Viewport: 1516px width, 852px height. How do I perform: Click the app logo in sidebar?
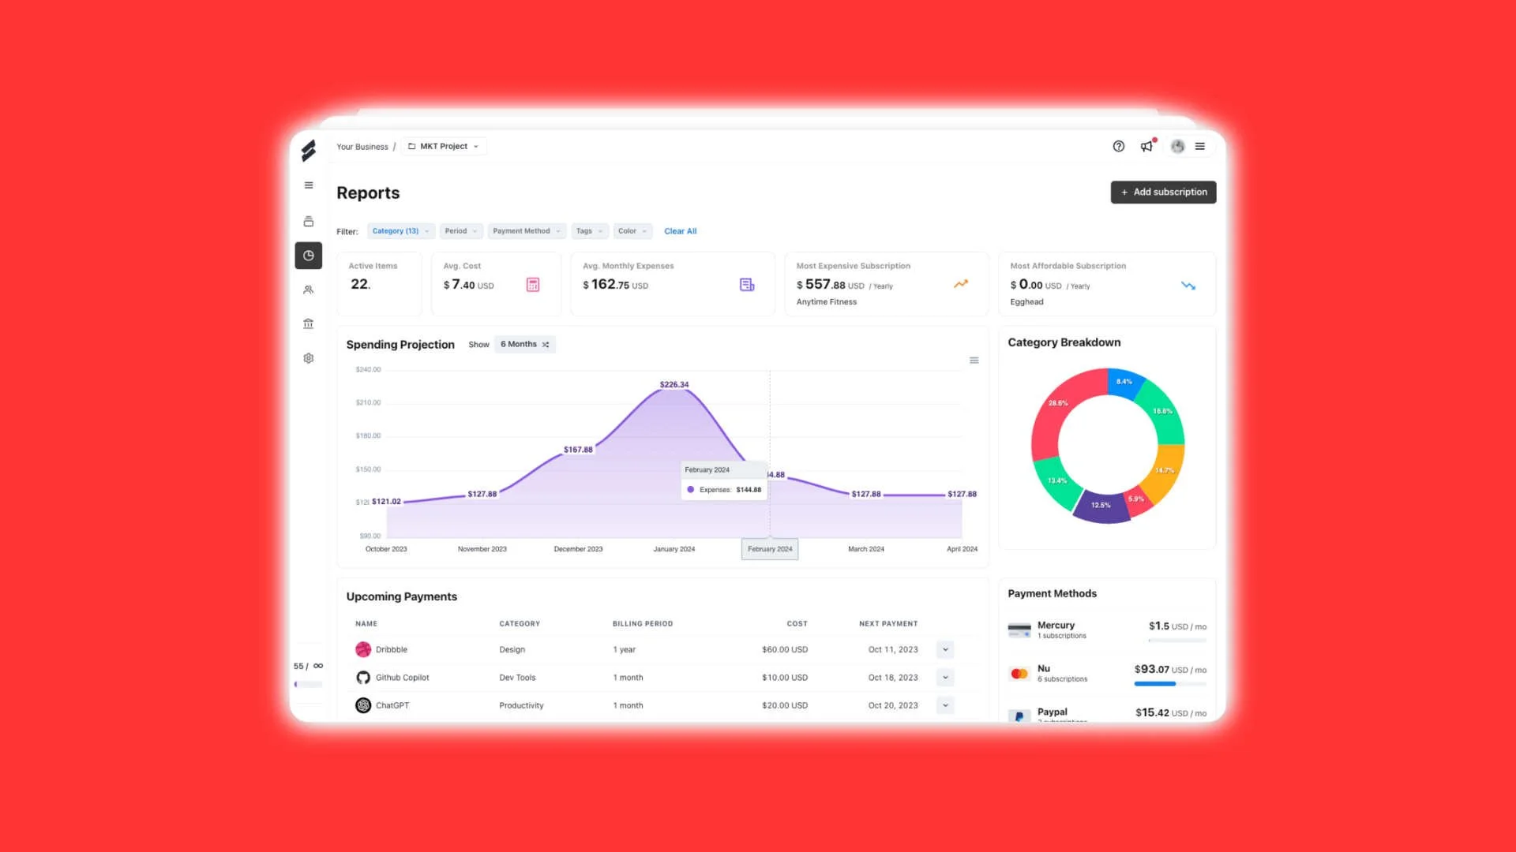(x=309, y=150)
